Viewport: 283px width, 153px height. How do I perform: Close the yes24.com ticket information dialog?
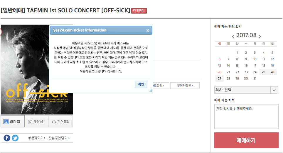(x=148, y=30)
